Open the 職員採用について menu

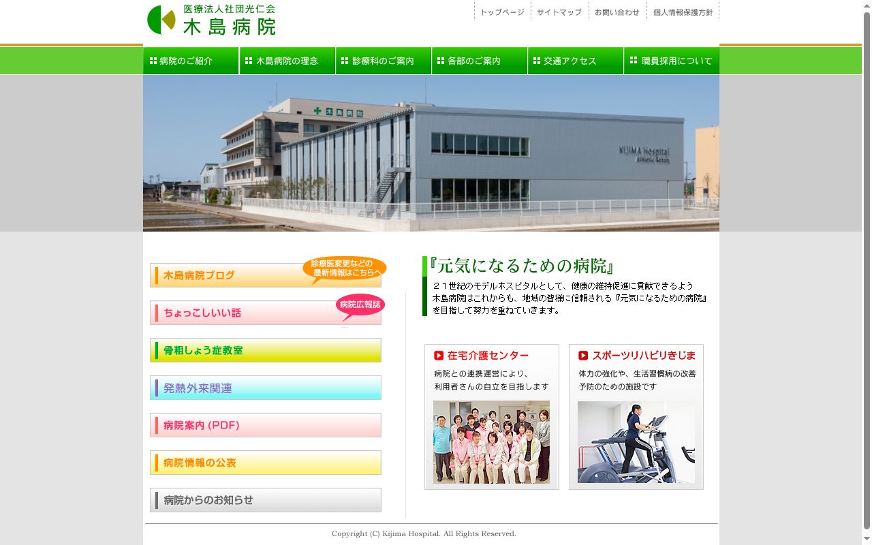click(672, 61)
